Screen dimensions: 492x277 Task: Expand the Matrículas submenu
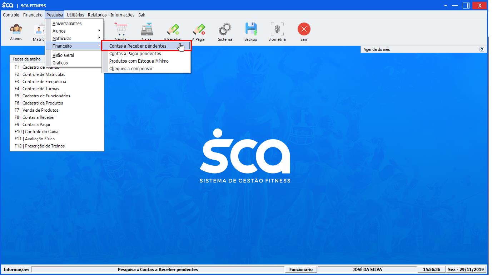[x=74, y=39]
